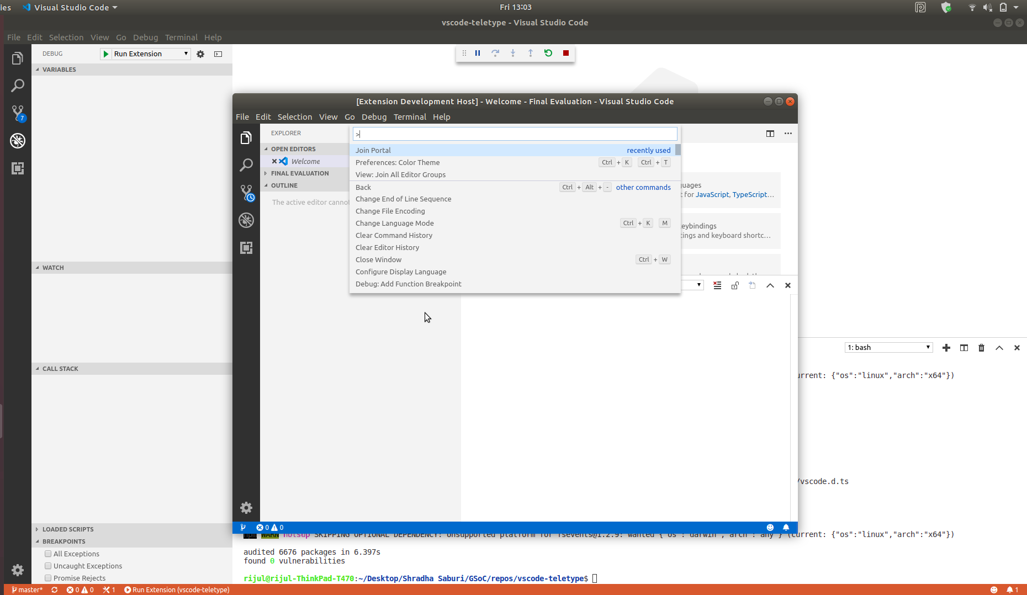The width and height of the screenshot is (1027, 595).
Task: Open Search icon in Extension Host window
Action: click(246, 165)
